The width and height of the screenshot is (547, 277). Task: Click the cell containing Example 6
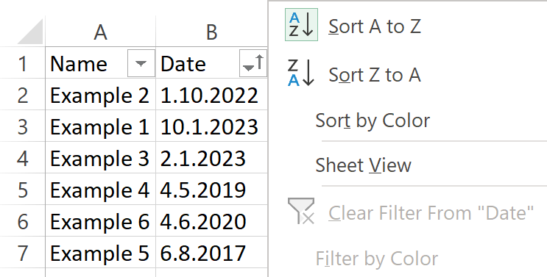[100, 221]
